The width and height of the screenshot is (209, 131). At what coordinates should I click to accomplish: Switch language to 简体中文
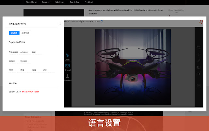[25, 33]
